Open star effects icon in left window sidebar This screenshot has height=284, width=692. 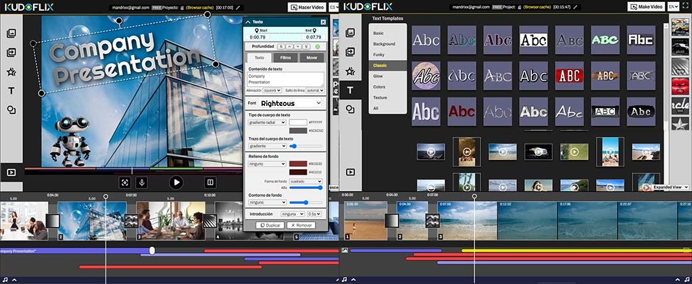(x=11, y=72)
